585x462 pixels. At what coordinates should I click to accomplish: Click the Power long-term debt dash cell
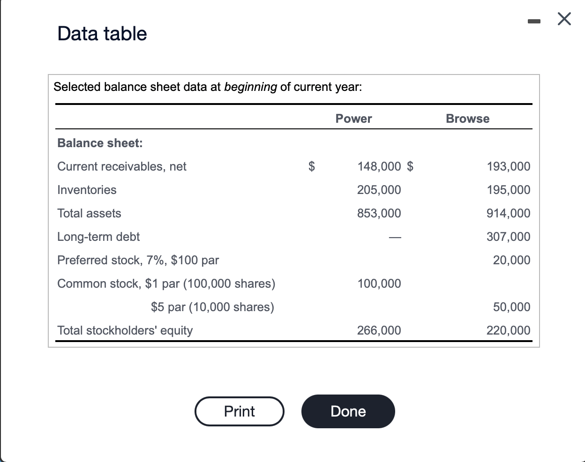[395, 238]
